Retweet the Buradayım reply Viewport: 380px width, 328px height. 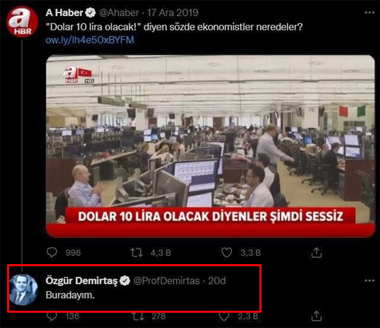tap(138, 316)
